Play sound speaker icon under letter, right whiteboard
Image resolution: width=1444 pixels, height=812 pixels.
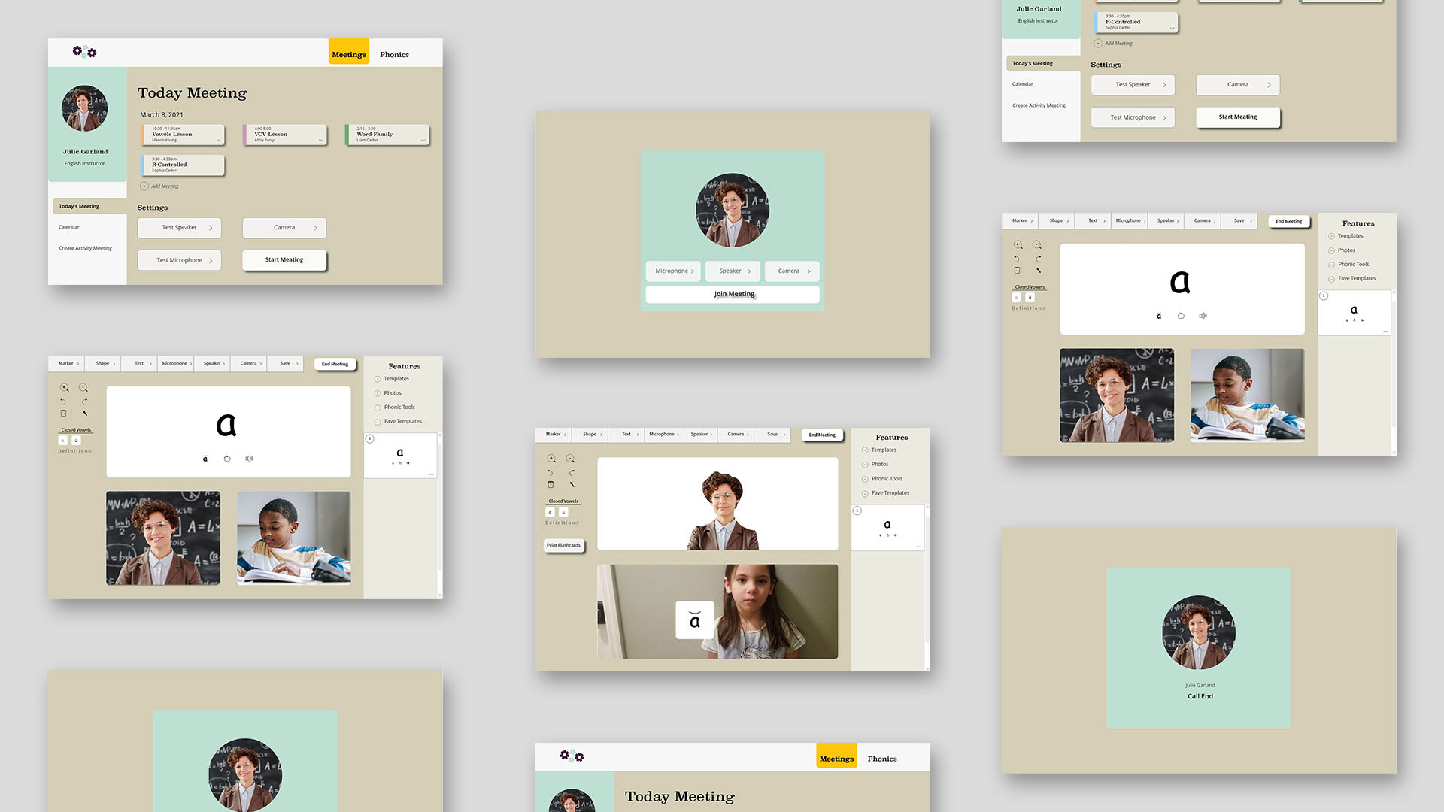[x=1203, y=316]
